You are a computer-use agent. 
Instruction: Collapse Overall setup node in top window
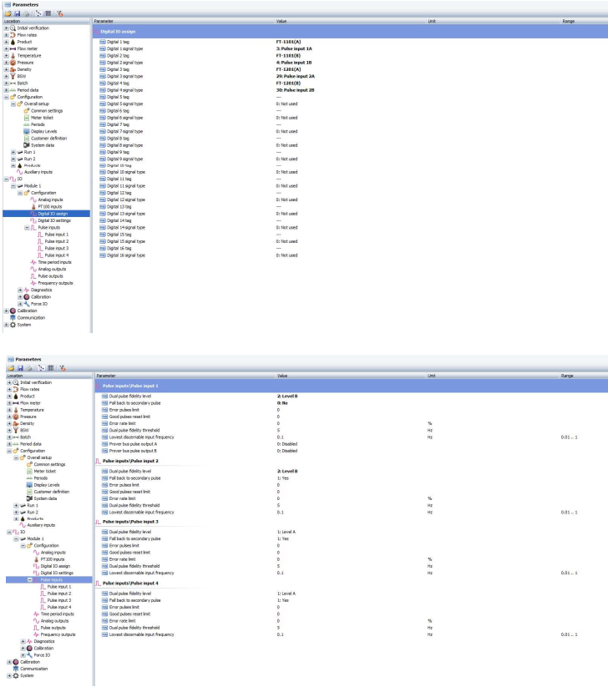pos(13,104)
